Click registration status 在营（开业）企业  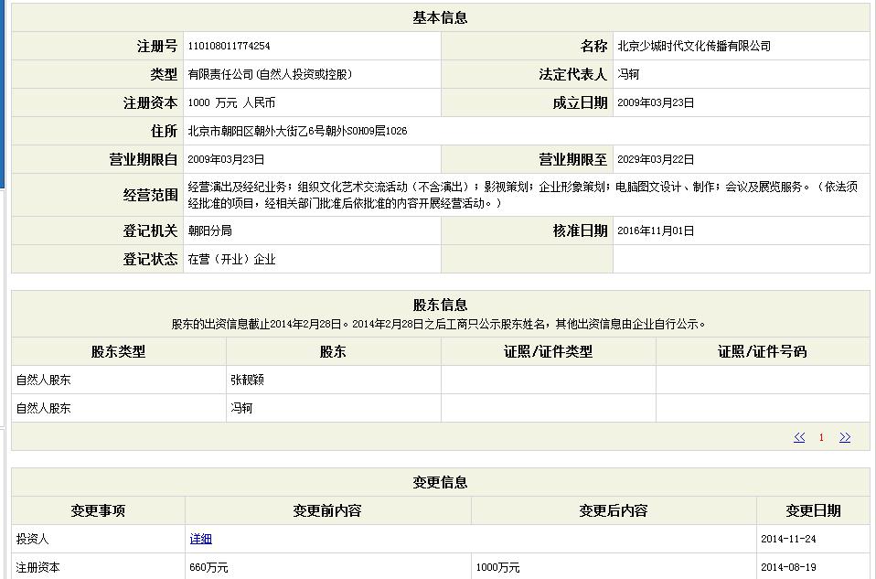coord(232,260)
